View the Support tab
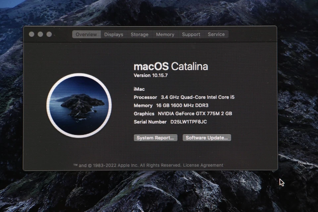Screen dimensions: 318x212 pyautogui.click(x=191, y=34)
